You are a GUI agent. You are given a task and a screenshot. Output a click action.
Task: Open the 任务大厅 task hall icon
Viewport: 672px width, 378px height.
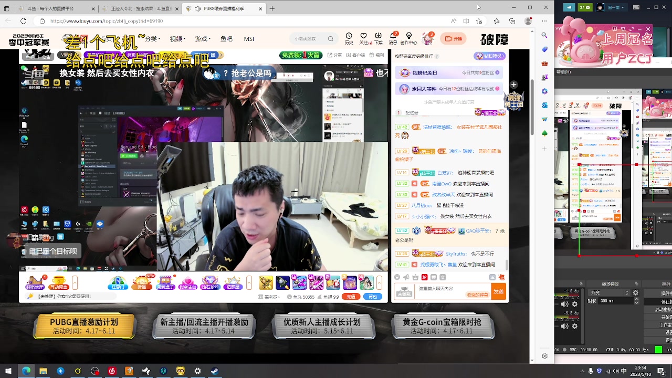(x=35, y=283)
